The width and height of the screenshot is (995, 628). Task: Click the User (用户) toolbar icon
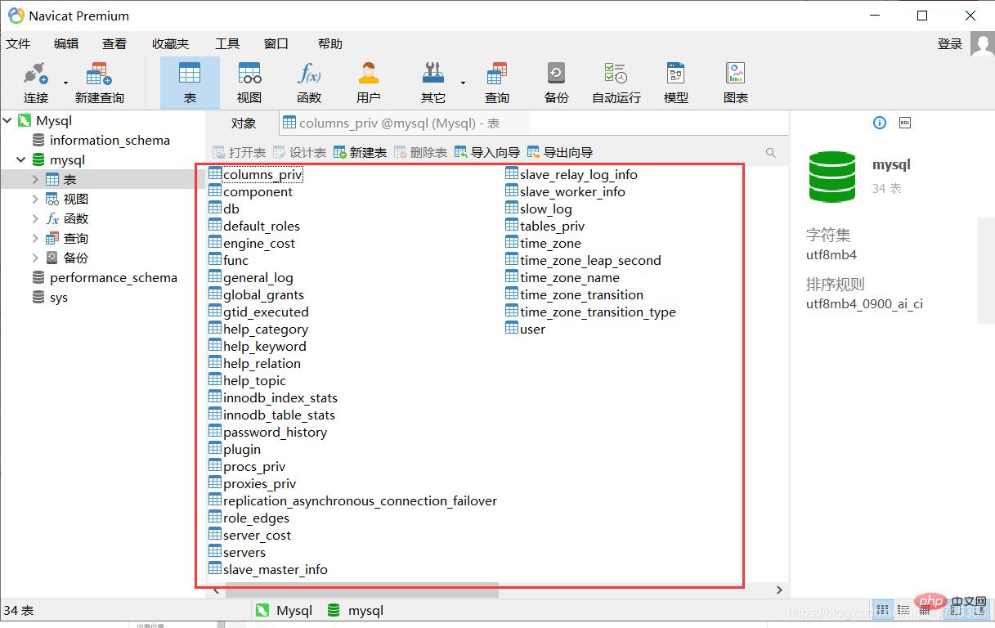pos(368,83)
